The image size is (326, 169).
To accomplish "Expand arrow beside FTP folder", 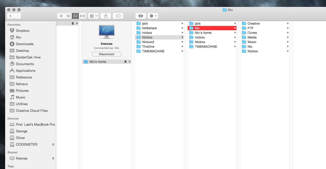I will (x=288, y=28).
